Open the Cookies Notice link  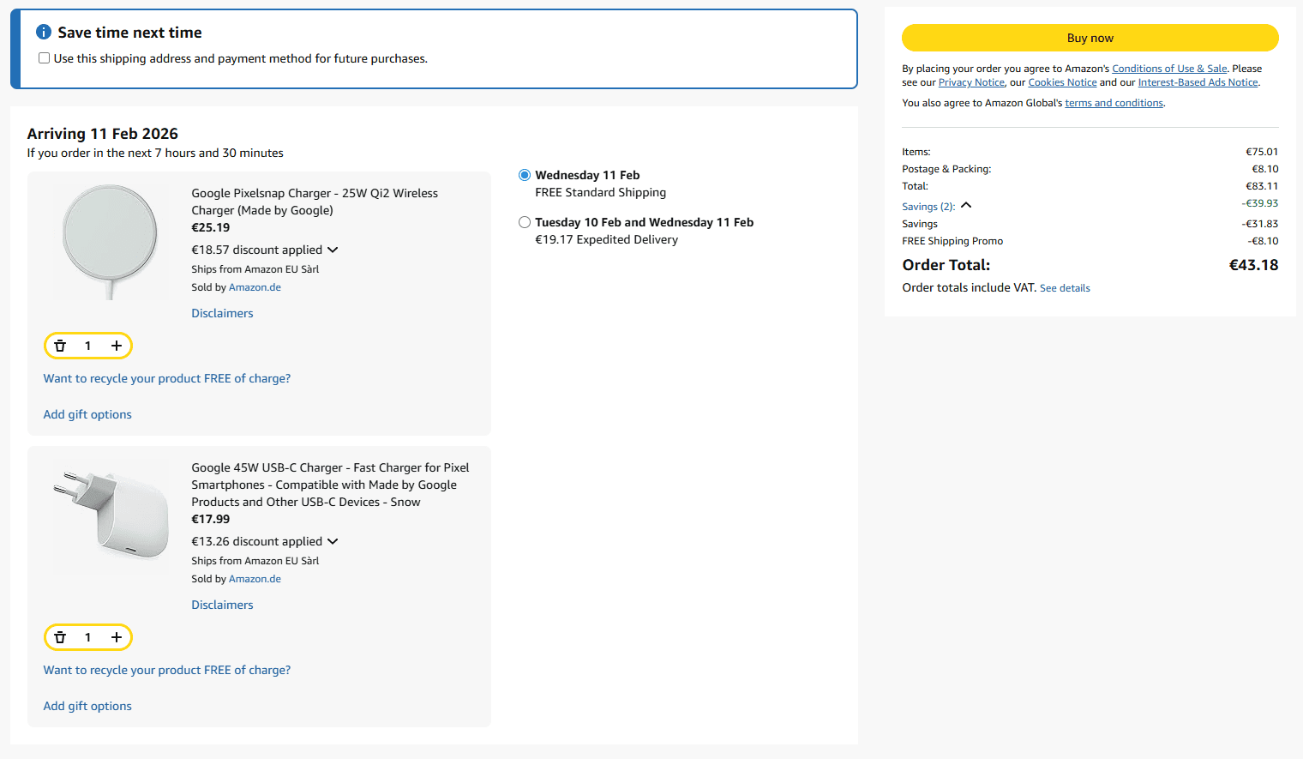tap(1062, 82)
